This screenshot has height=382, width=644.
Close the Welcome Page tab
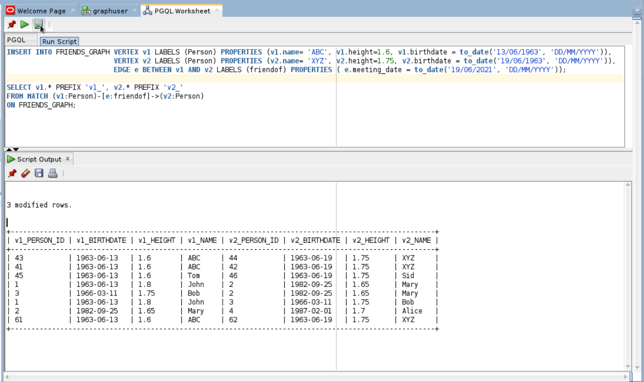(x=72, y=10)
